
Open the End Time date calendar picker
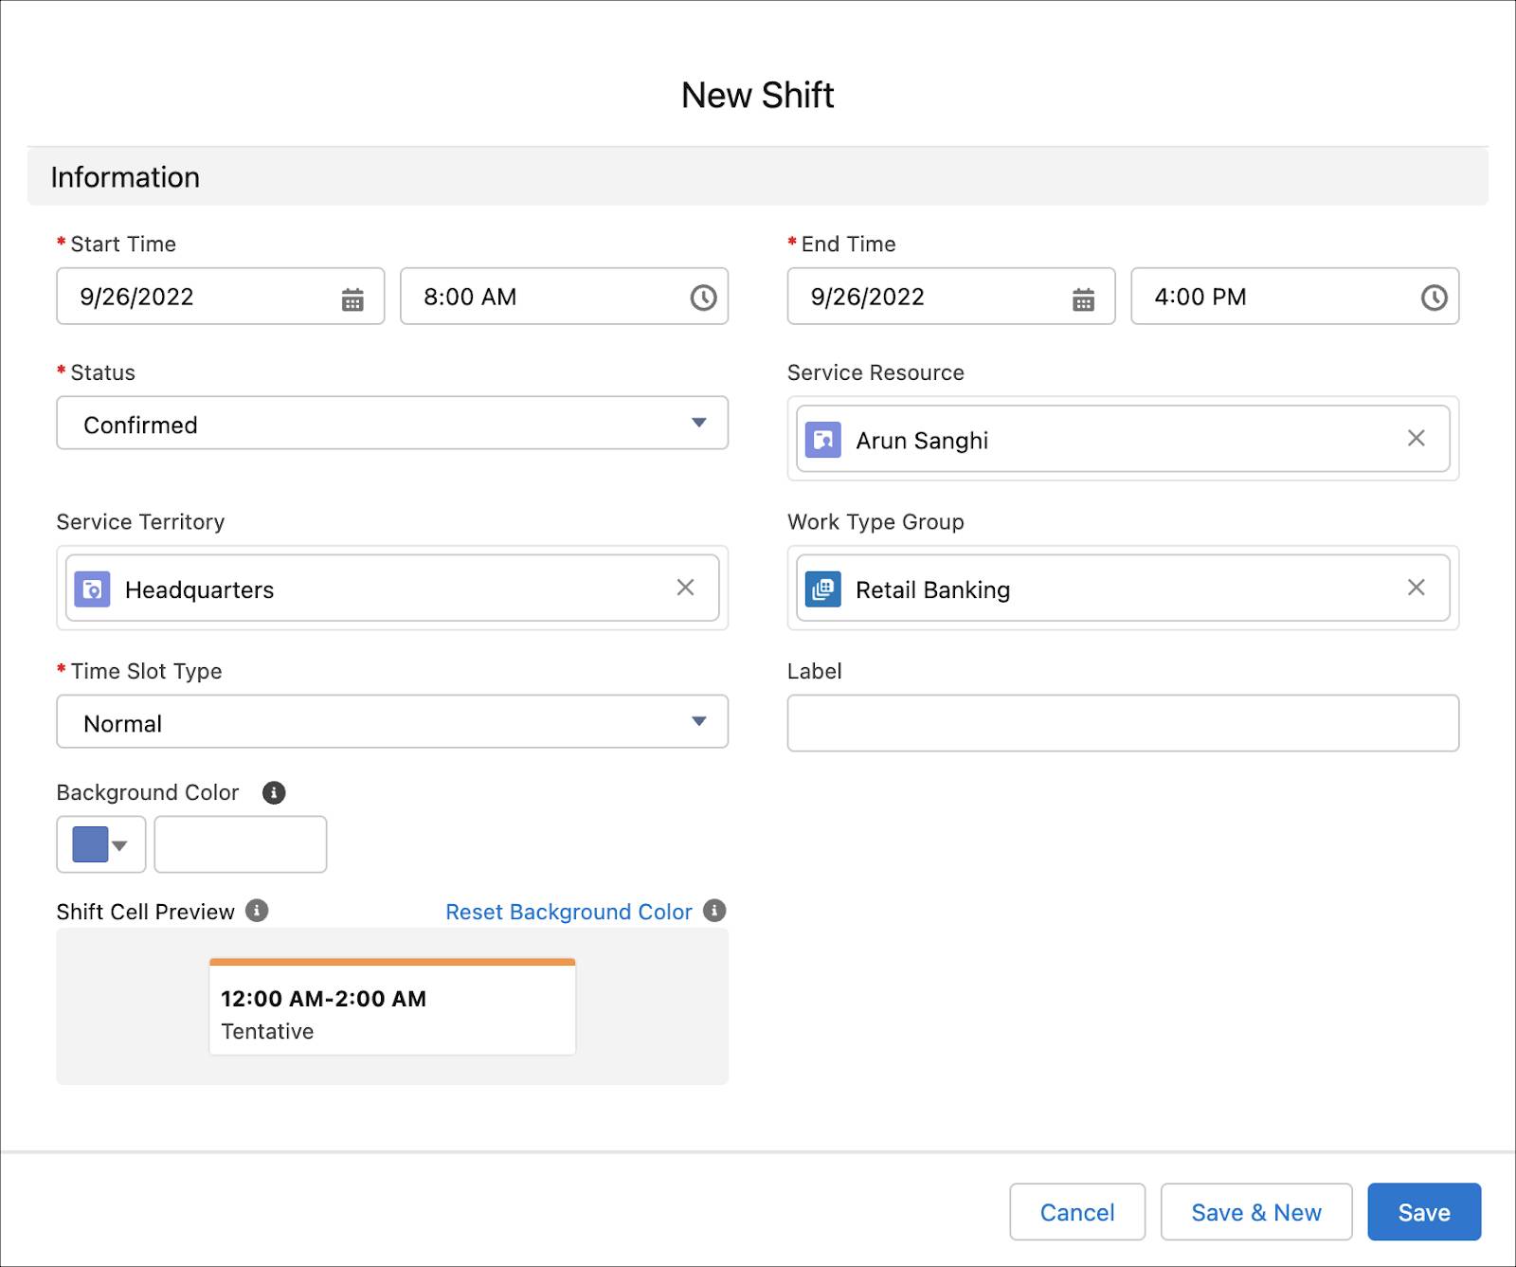tap(1083, 297)
